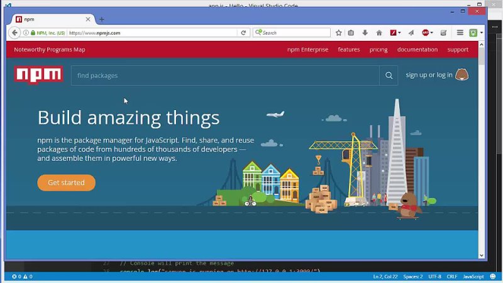Click the notepad toolbar icon beside Adblock Plus
Image resolution: width=503 pixels, height=283 pixels.
[x=443, y=33]
